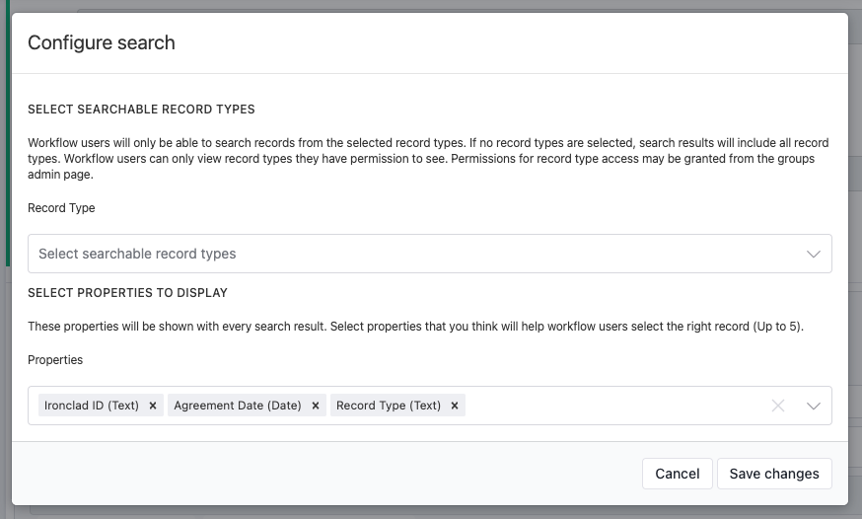Select the Agreement Date (Date) chip label
The image size is (862, 519).
pyautogui.click(x=238, y=406)
